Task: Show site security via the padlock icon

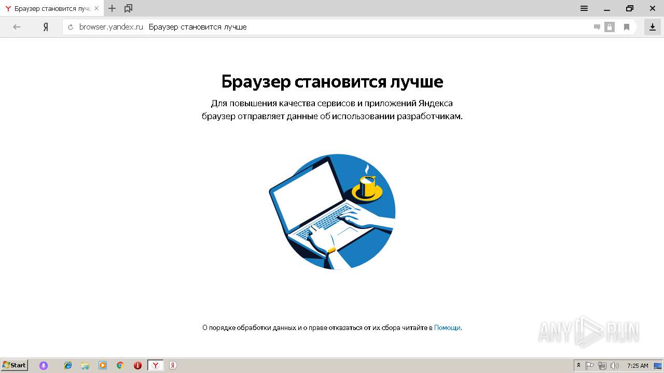Action: tap(610, 27)
